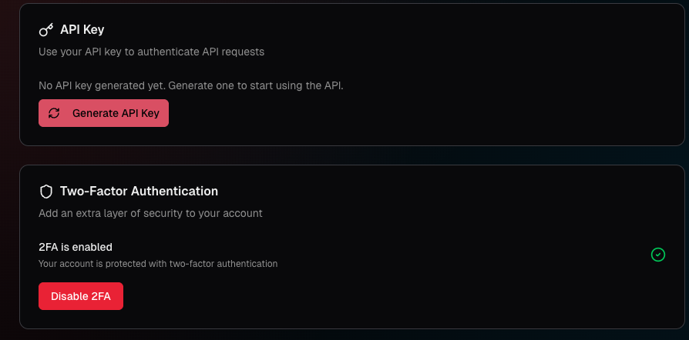Select the Two-Factor Authentication heading
The height and width of the screenshot is (340, 689).
[x=139, y=192]
